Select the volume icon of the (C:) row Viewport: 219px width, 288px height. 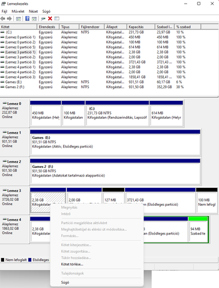point(2,32)
